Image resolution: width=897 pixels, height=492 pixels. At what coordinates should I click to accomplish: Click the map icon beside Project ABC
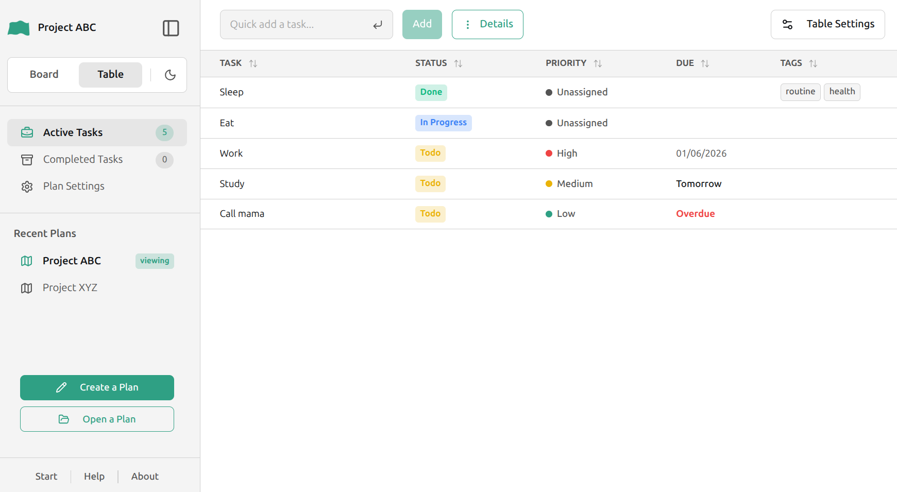(26, 261)
